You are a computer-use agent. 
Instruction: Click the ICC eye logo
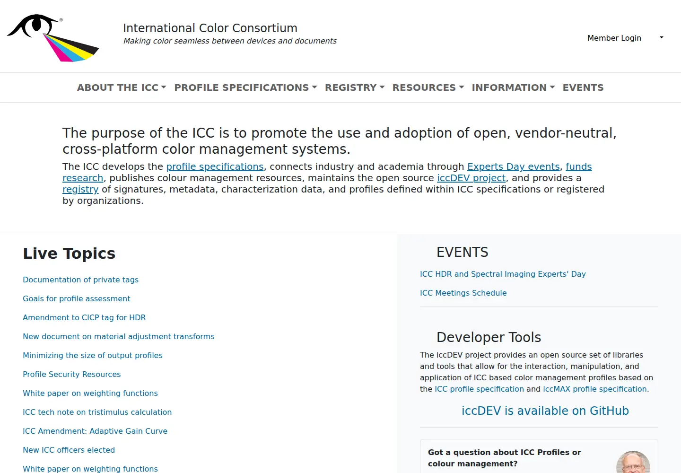pos(53,38)
